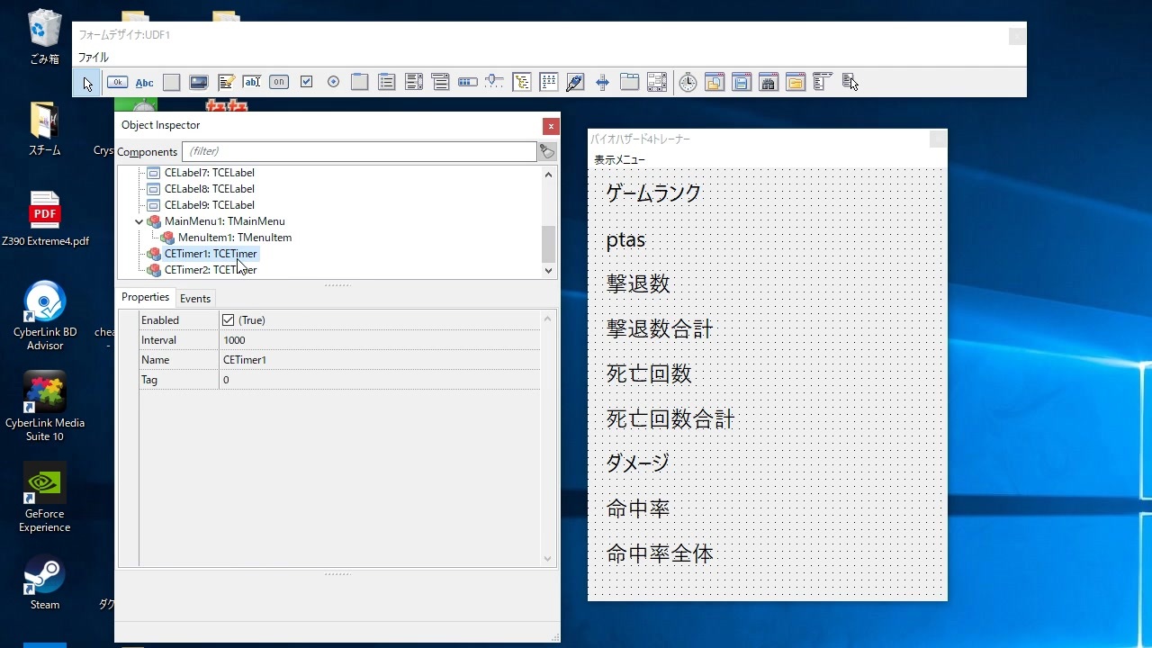The image size is (1152, 648).
Task: Select the CheckBox component tool
Action: tap(306, 83)
